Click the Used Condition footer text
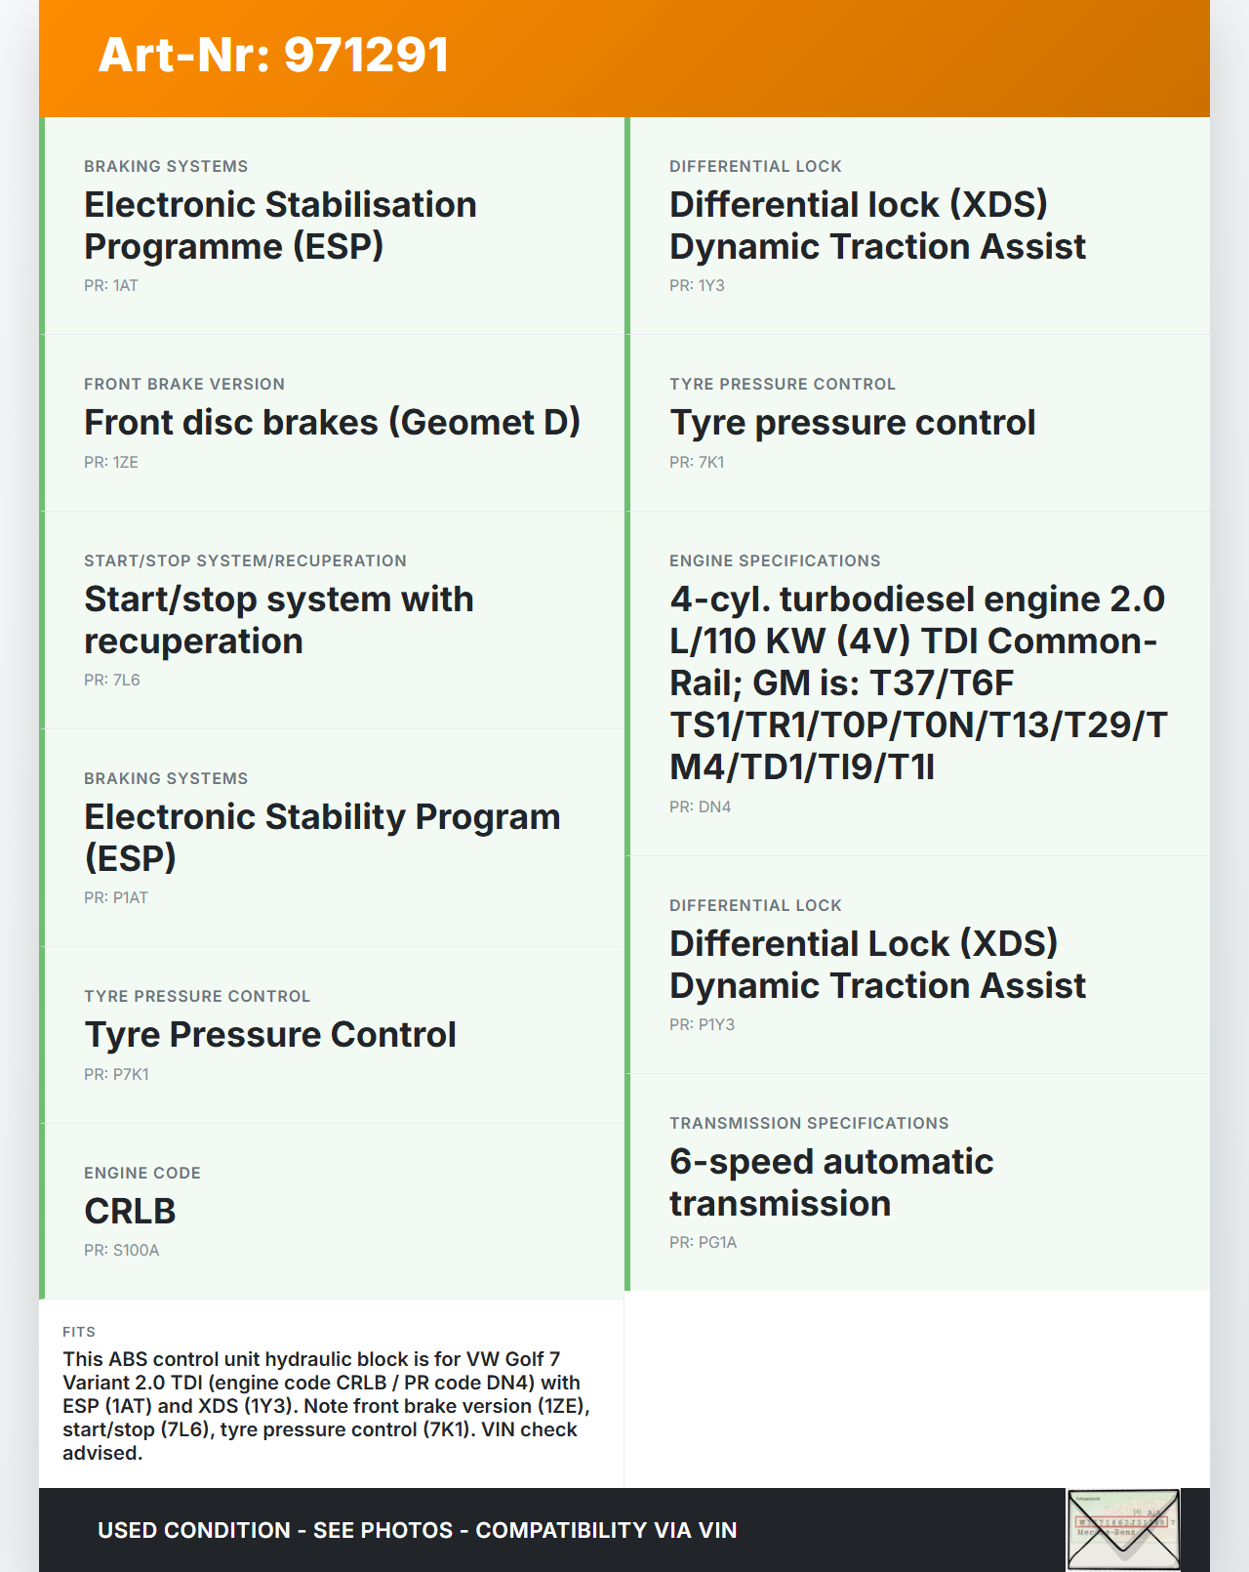The height and width of the screenshot is (1572, 1249). click(417, 1530)
